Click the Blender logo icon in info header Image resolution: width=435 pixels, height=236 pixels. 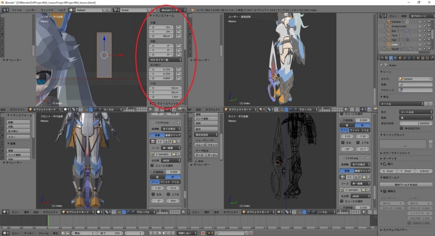pyautogui.click(x=192, y=10)
